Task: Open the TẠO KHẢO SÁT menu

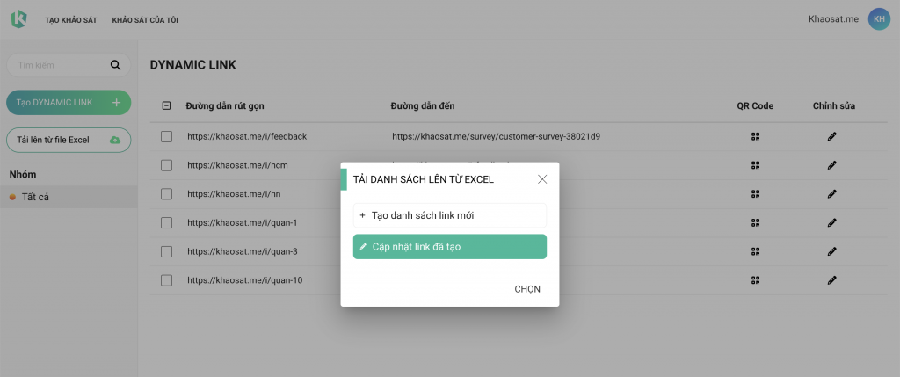Action: (x=71, y=20)
